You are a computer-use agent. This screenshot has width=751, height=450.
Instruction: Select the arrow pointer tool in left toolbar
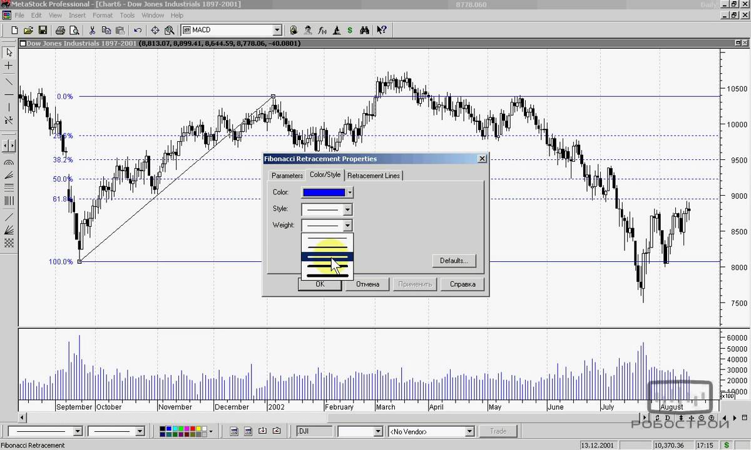(x=9, y=52)
